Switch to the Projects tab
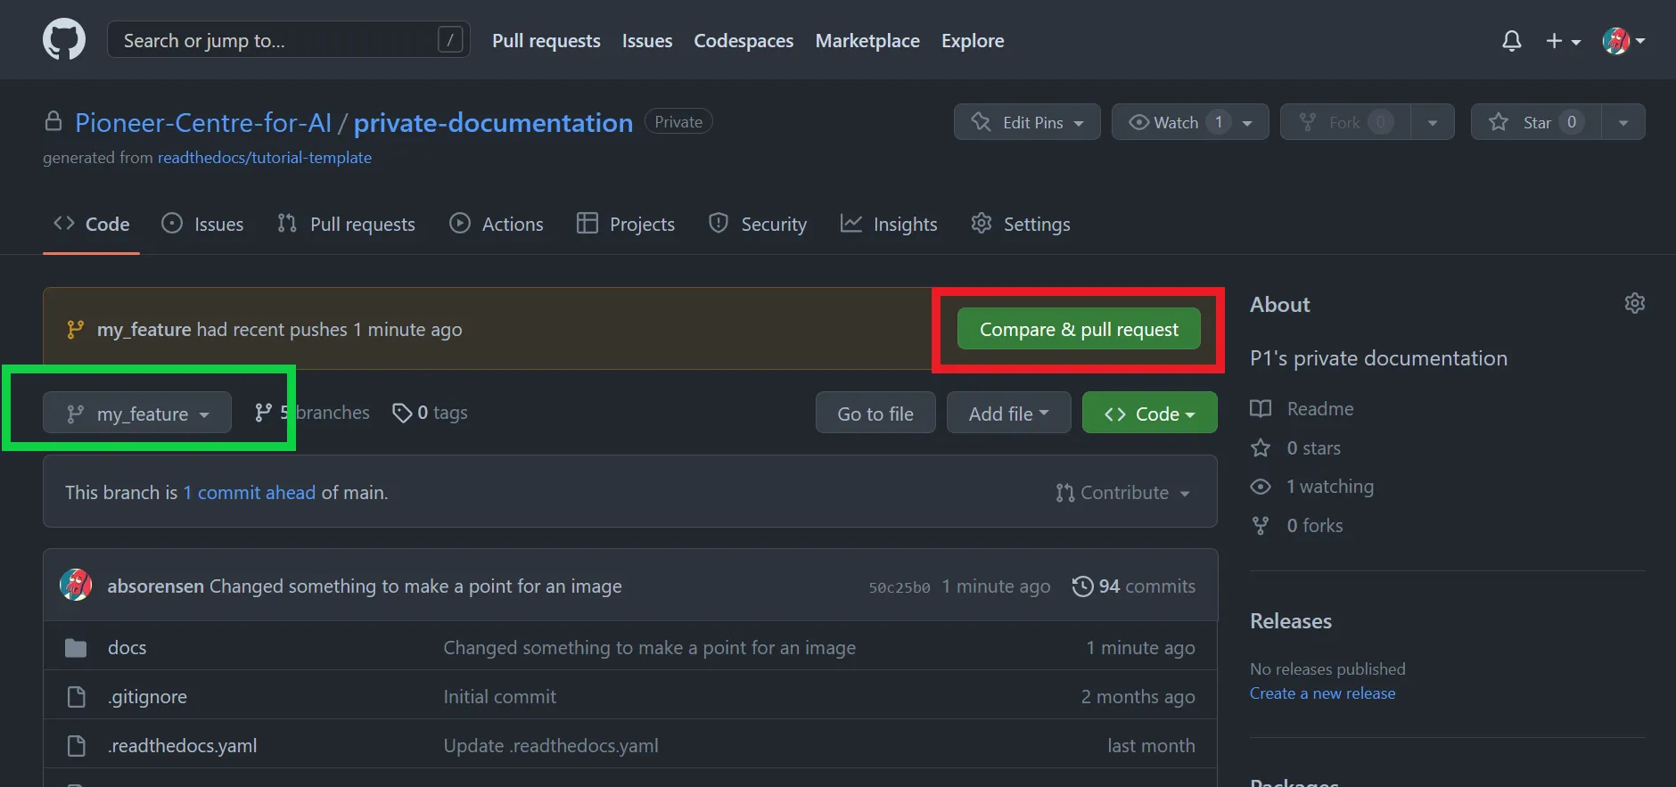The height and width of the screenshot is (787, 1676). click(626, 224)
